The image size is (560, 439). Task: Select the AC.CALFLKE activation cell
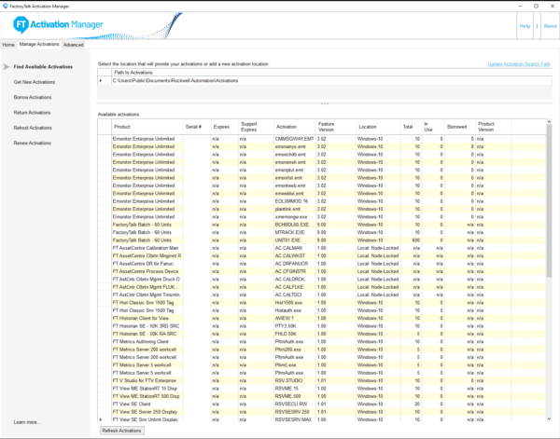(295, 287)
